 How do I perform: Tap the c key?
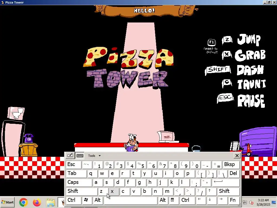(125, 191)
